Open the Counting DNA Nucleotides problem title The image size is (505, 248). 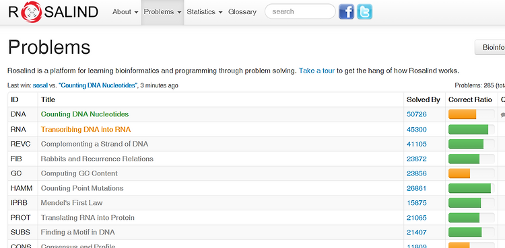click(x=85, y=114)
